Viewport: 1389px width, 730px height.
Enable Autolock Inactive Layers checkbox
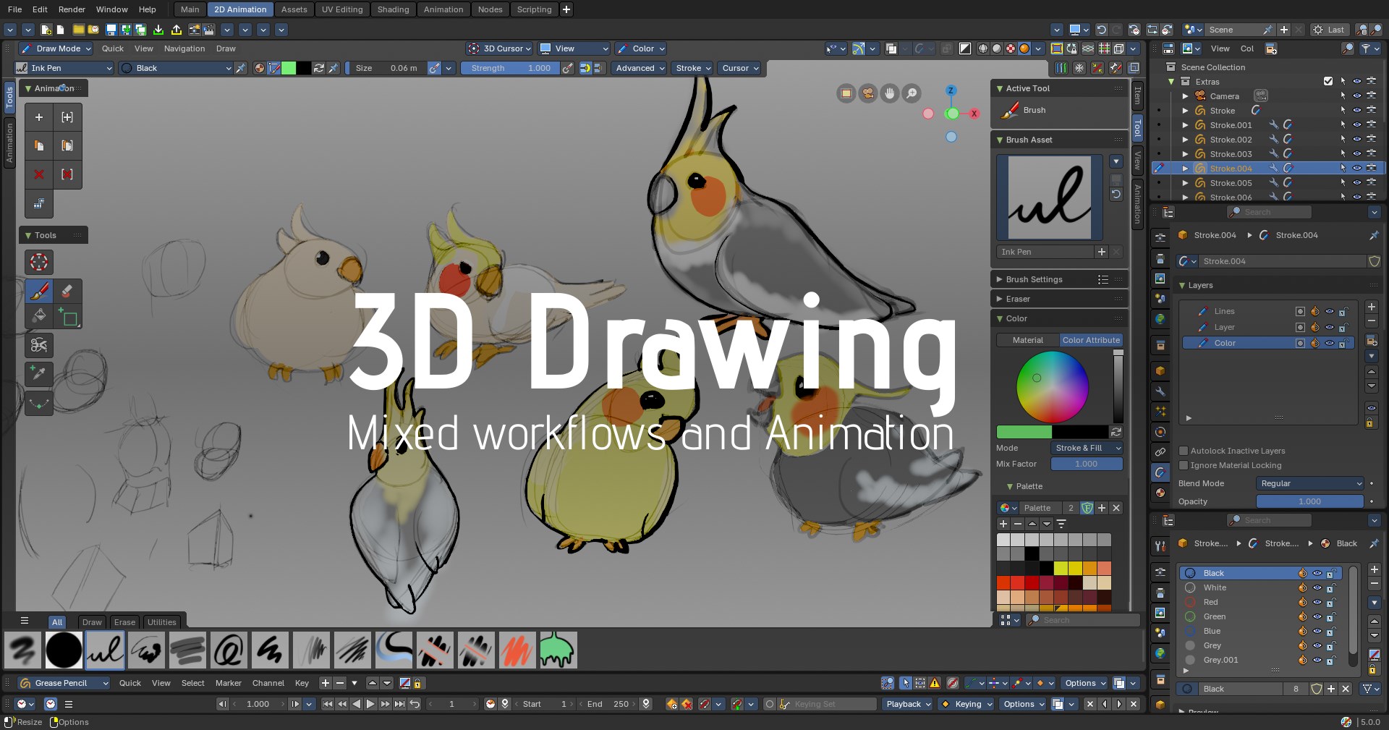pyautogui.click(x=1184, y=451)
